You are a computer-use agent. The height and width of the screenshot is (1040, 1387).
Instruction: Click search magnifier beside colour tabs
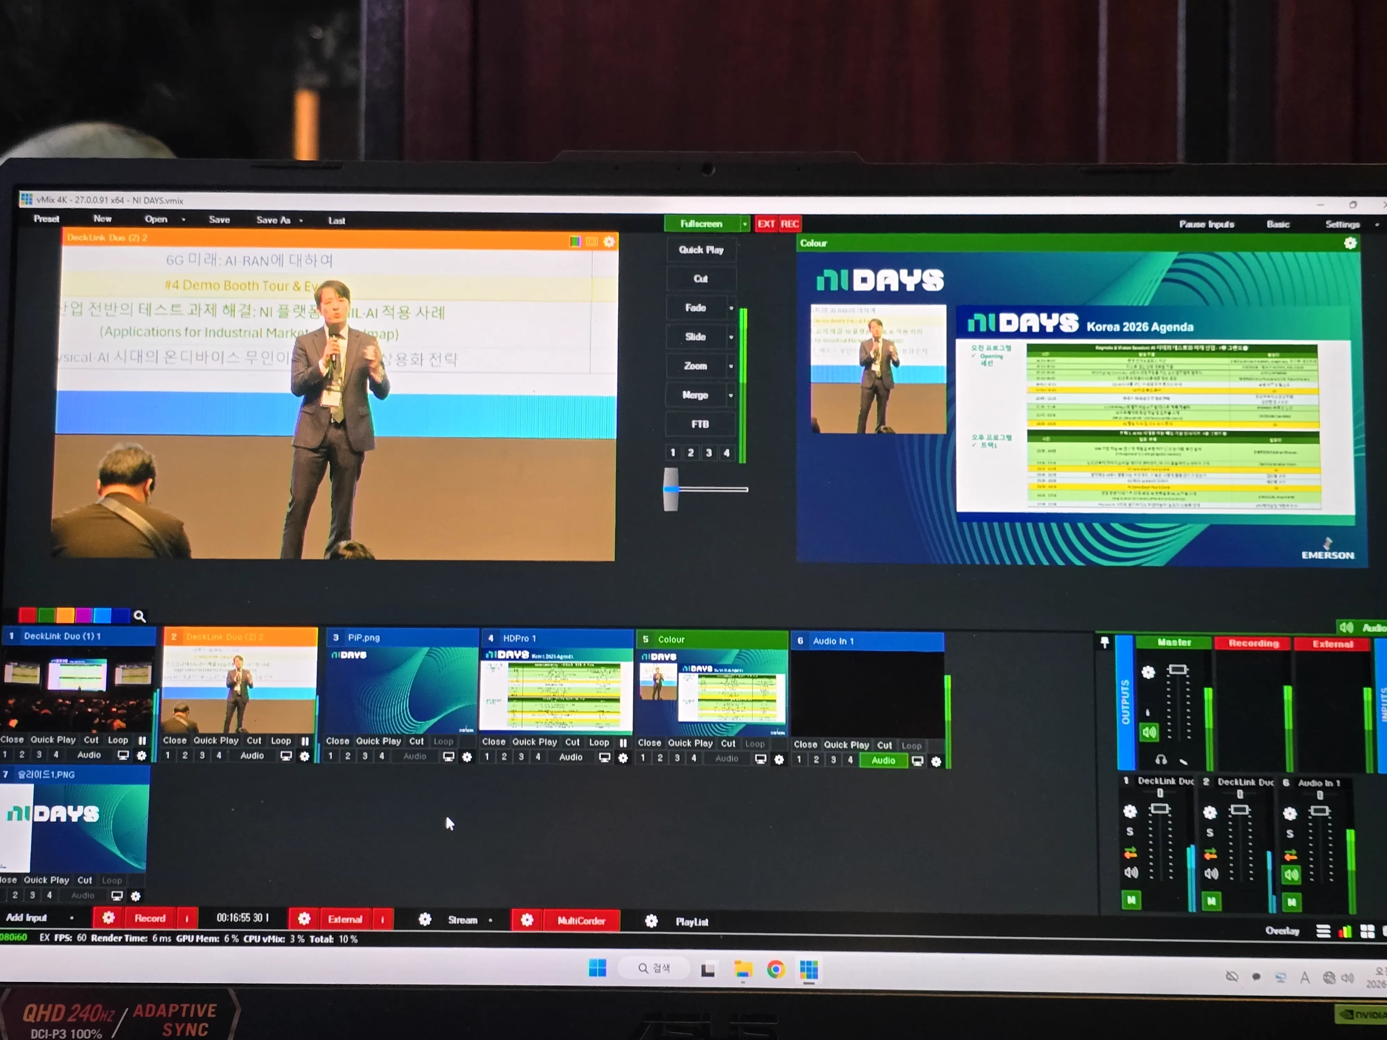(x=139, y=616)
